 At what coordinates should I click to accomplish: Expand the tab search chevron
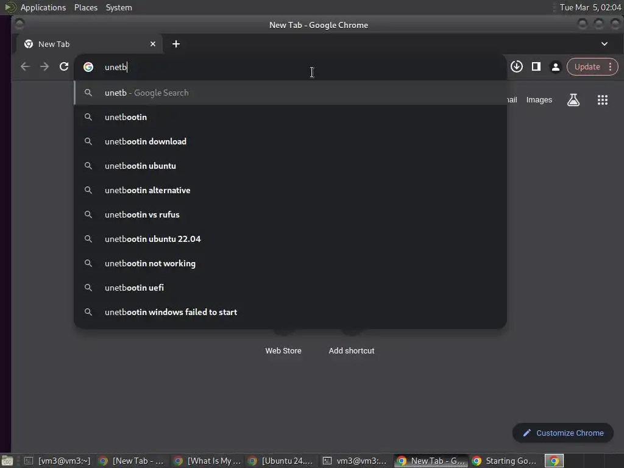pos(604,44)
